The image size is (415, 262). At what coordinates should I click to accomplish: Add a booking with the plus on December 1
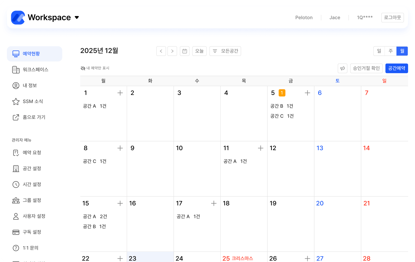120,93
